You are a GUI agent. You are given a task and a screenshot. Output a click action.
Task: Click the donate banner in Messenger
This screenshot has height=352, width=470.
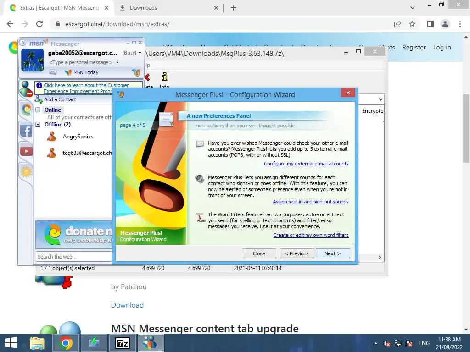pyautogui.click(x=74, y=234)
